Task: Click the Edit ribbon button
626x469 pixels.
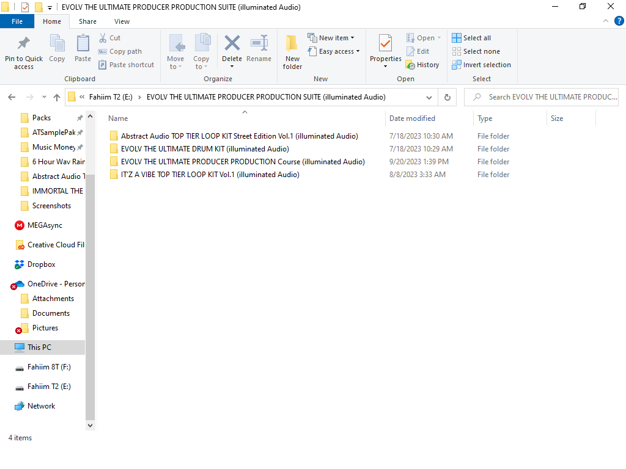Action: click(x=418, y=51)
